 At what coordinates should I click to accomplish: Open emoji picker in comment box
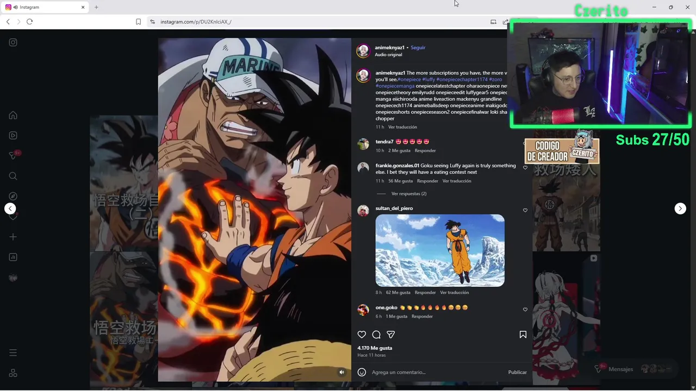362,372
